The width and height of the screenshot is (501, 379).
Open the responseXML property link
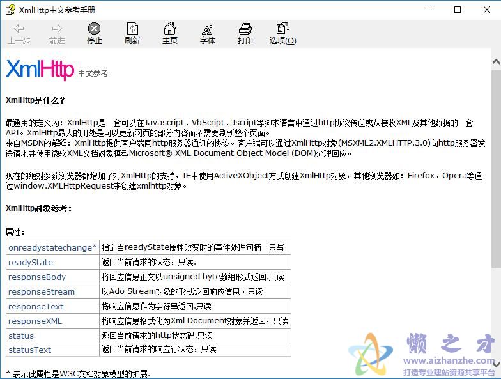click(x=35, y=321)
